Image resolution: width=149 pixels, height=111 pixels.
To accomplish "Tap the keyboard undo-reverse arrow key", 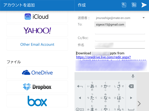I will tap(80, 86).
